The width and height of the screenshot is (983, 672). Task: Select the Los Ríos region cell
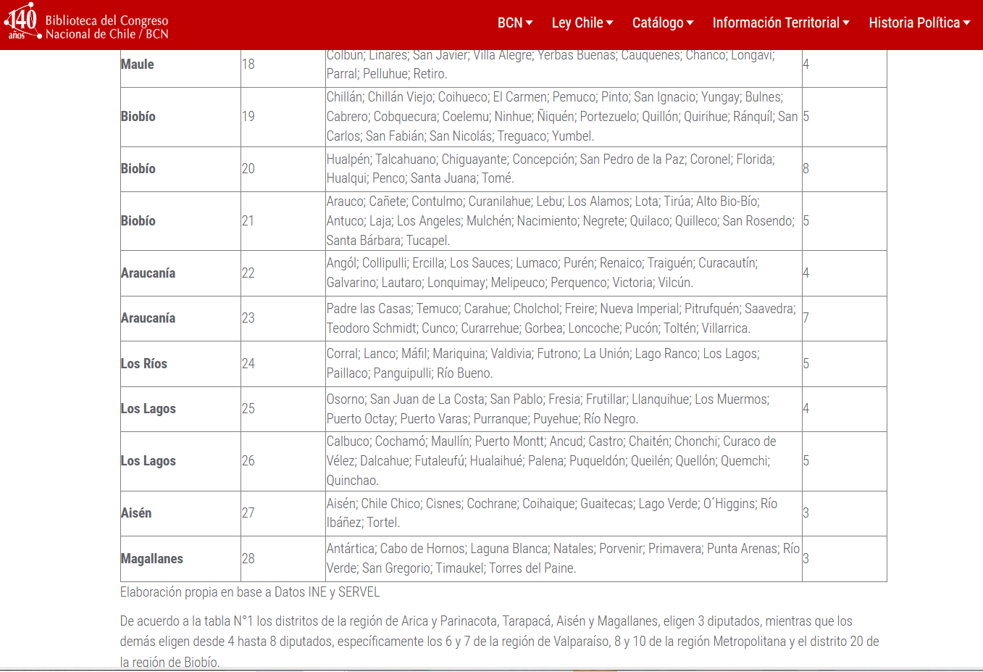click(180, 364)
